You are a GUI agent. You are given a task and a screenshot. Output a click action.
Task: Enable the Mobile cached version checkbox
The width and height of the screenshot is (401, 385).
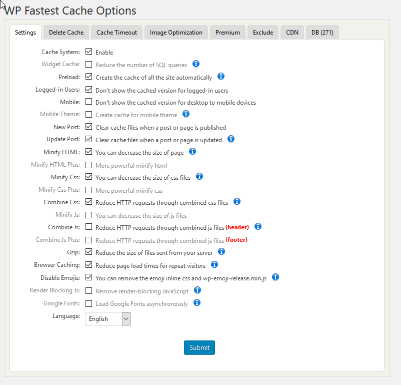pos(89,102)
